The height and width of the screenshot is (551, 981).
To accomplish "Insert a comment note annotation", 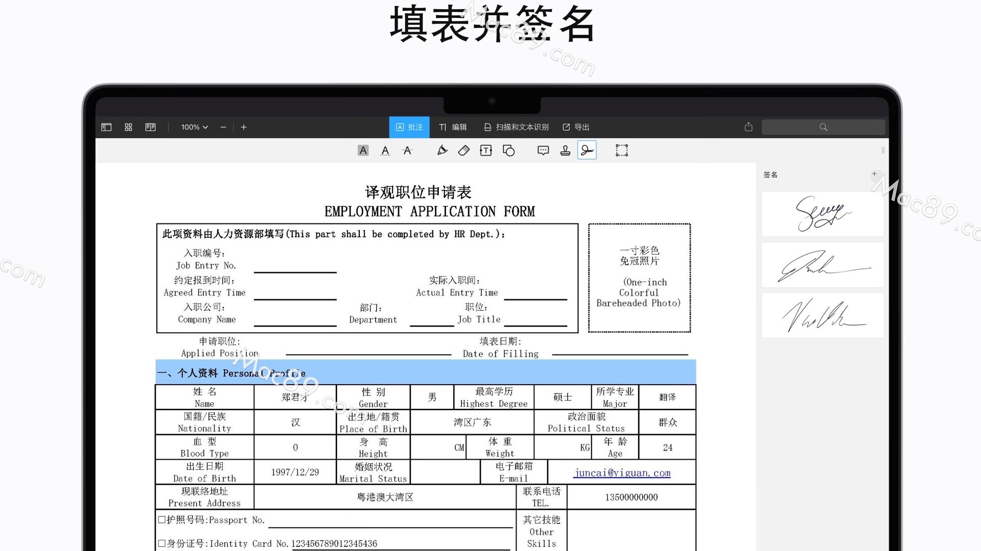I will [543, 151].
